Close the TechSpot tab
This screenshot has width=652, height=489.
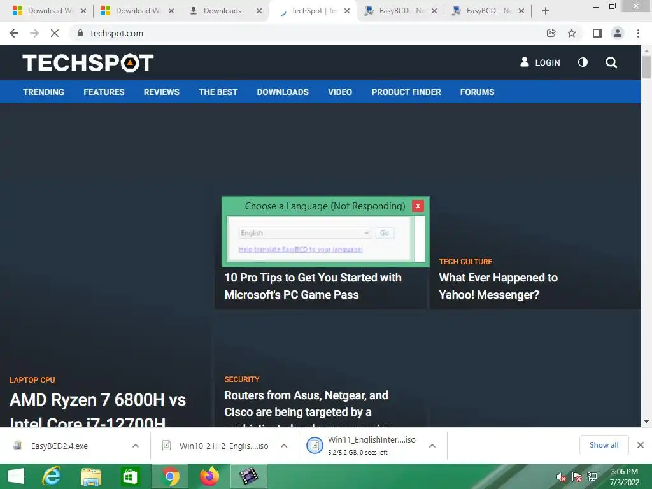pos(347,11)
